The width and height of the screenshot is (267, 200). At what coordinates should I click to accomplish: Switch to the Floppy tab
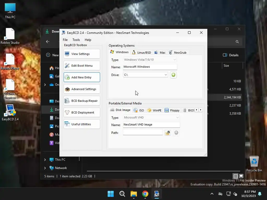(x=172, y=110)
